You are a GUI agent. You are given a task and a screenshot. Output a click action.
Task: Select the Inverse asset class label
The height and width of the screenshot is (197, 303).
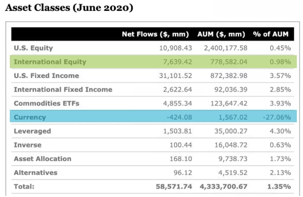[27, 145]
